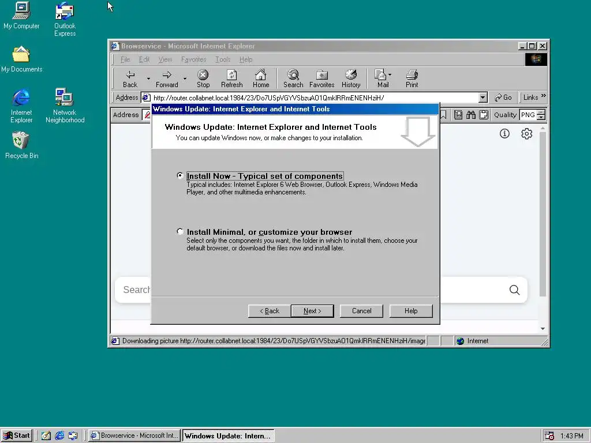The image size is (591, 443).
Task: Click the Quality PNG value field
Action: pos(528,115)
